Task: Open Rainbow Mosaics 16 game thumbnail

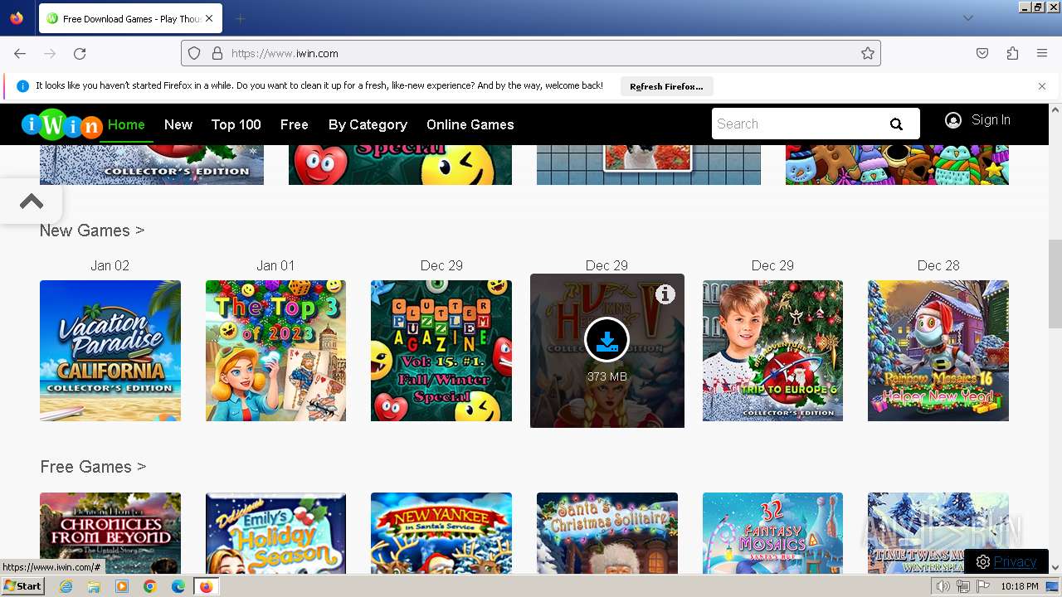Action: click(938, 351)
